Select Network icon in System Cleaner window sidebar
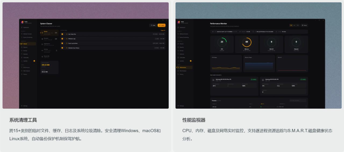 pyautogui.click(x=22, y=54)
